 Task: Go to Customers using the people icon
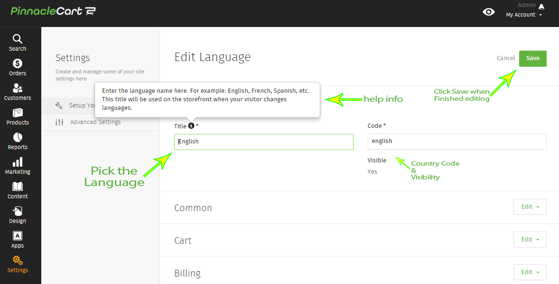click(x=18, y=88)
